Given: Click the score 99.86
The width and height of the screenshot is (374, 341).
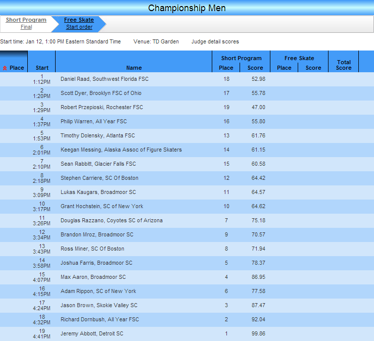Looking at the screenshot, I should tap(258, 333).
